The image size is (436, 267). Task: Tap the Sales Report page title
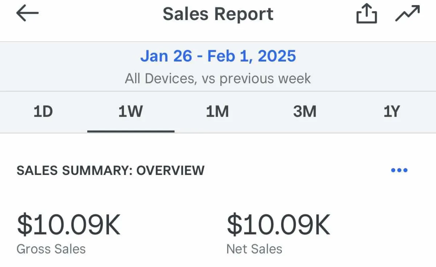218,14
